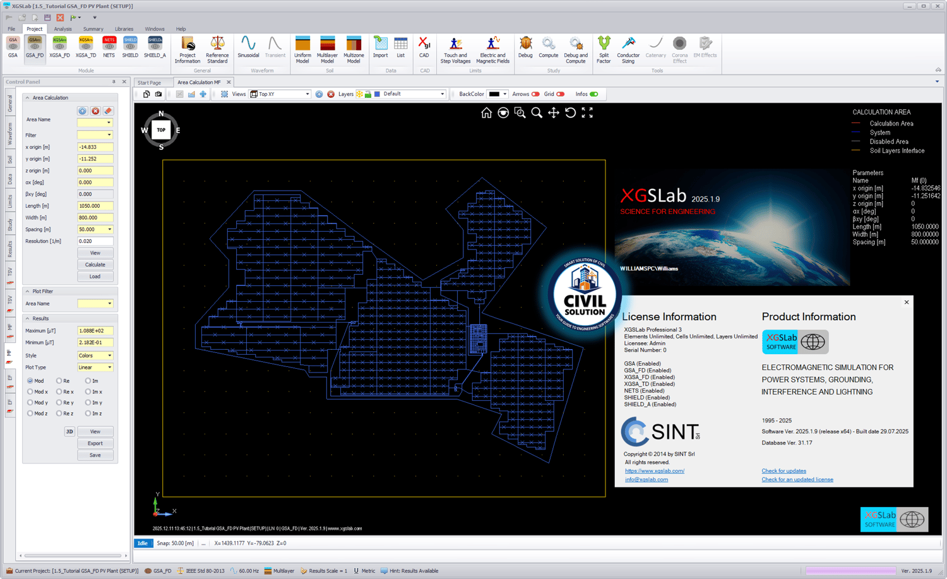This screenshot has width=947, height=579.
Task: Select the Re y radio button
Action: tap(59, 402)
